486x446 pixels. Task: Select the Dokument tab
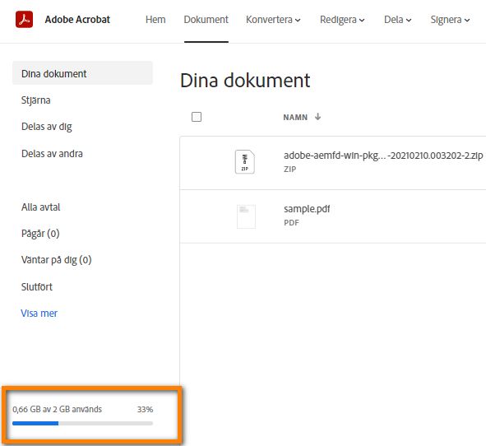coord(206,20)
